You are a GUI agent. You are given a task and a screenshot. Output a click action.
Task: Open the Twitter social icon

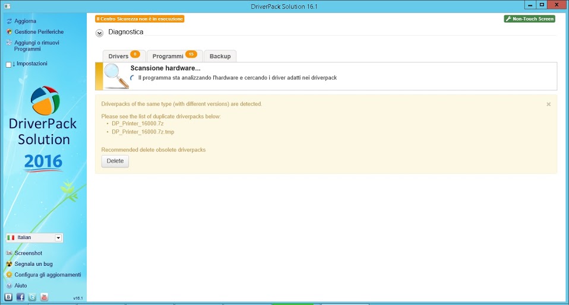pos(32,297)
